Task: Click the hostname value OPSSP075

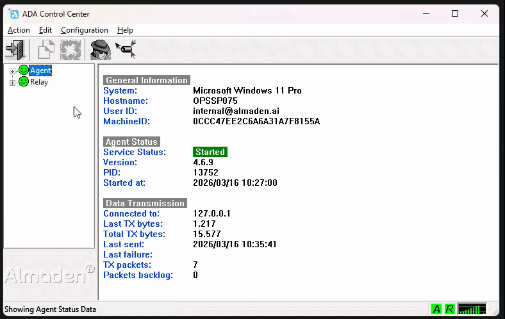Action: 215,101
